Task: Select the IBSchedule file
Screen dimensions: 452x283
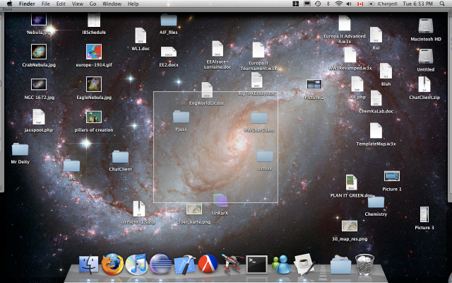Action: (94, 20)
